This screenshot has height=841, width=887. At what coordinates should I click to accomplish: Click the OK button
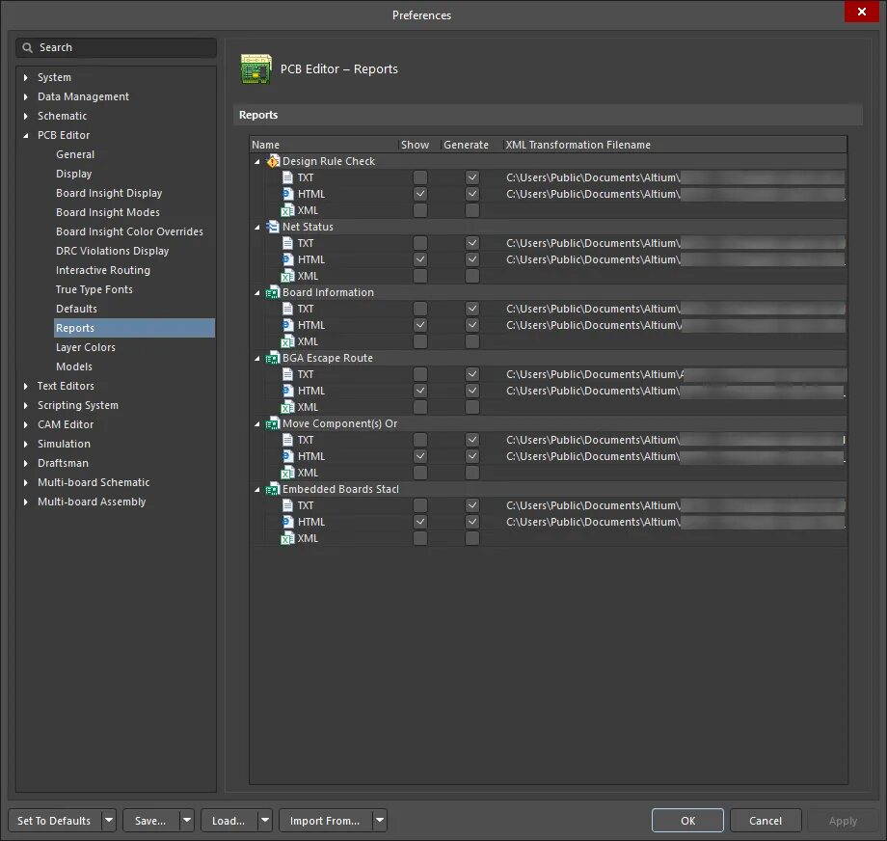coord(687,820)
